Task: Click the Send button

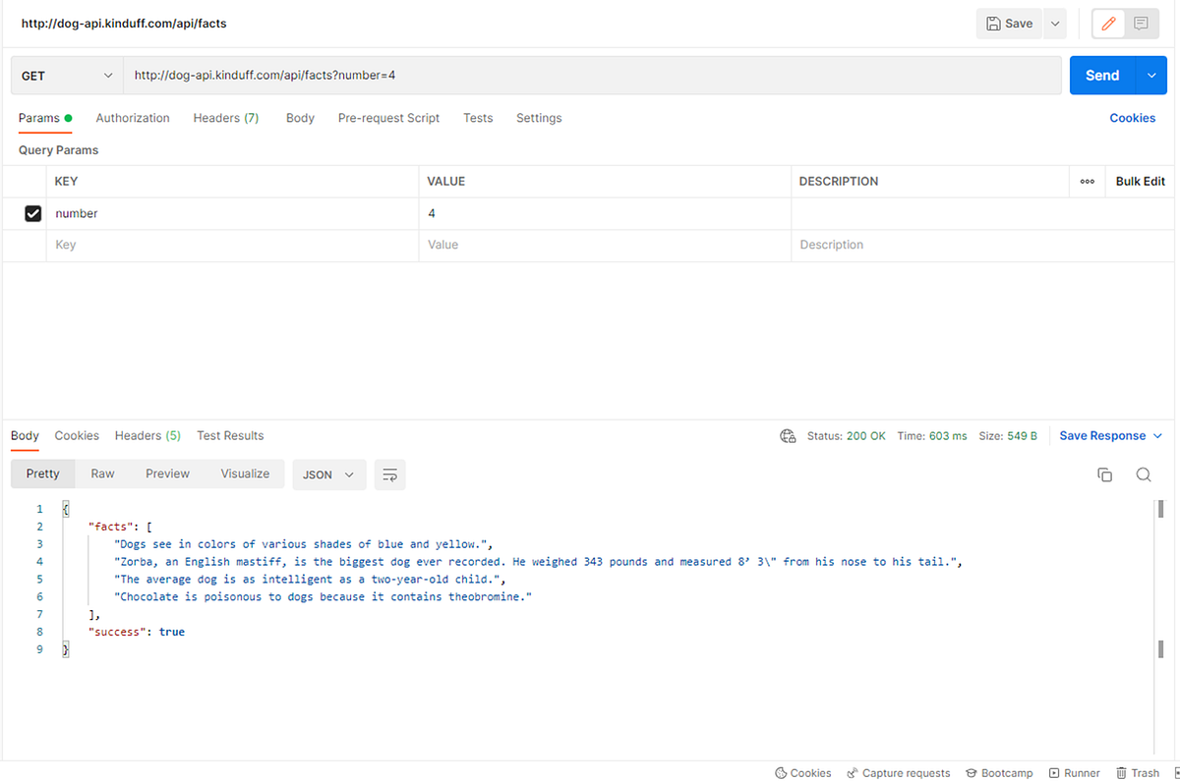Action: pos(1102,75)
